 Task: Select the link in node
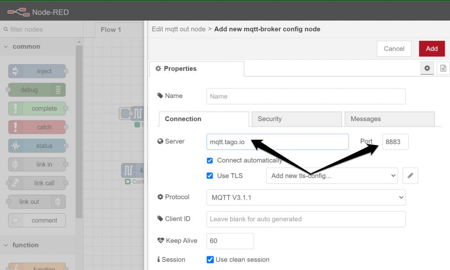[x=37, y=164]
